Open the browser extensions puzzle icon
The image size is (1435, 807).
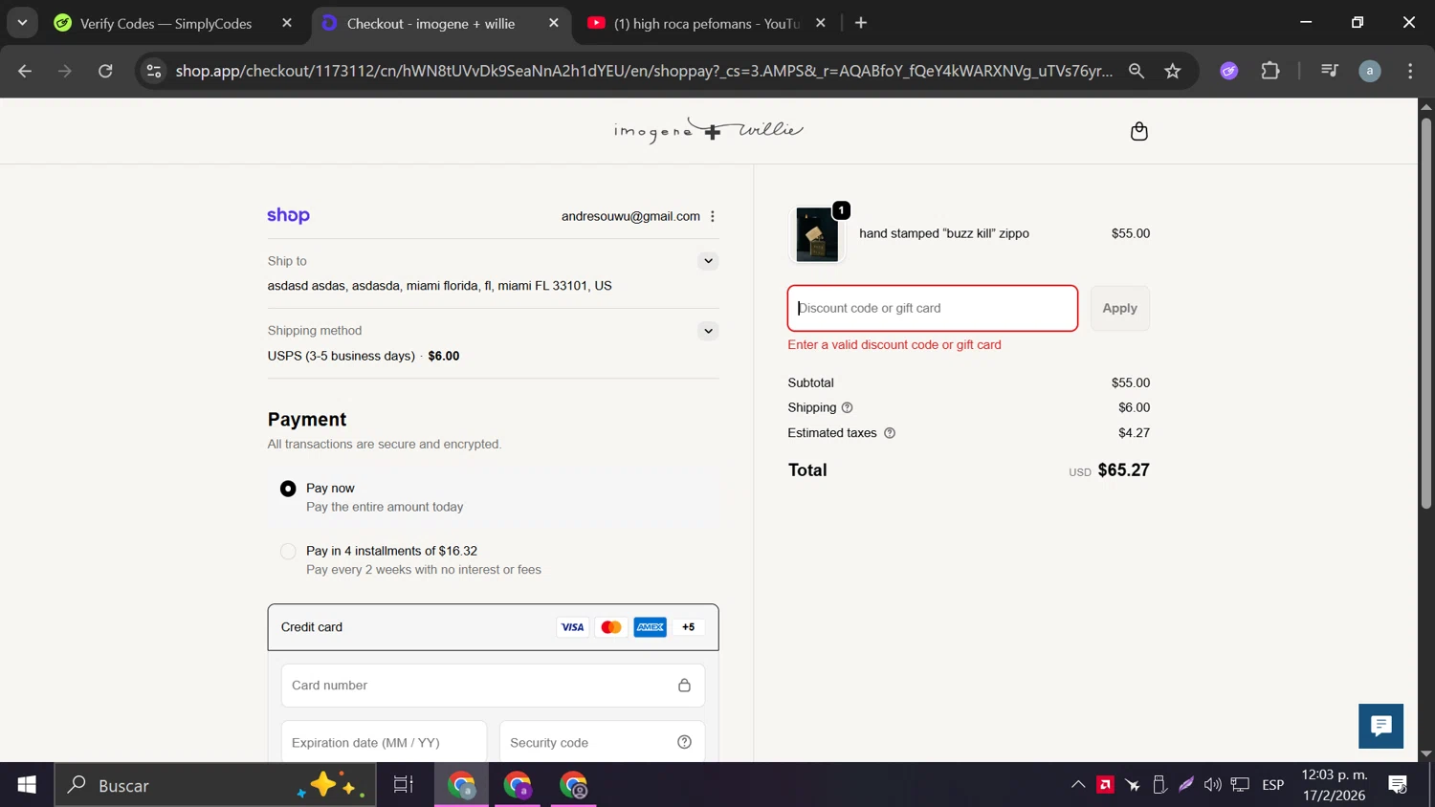[1270, 71]
